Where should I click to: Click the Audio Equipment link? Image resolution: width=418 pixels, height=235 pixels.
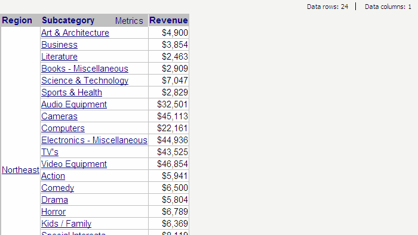tap(74, 104)
